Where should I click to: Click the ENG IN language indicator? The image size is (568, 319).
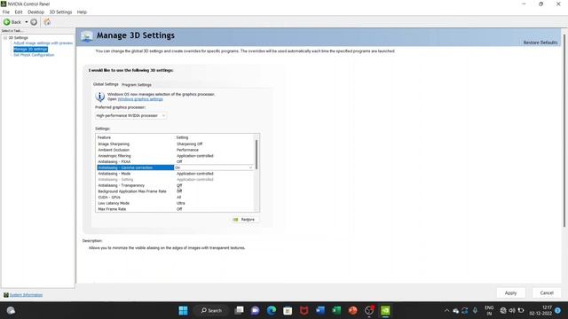coord(489,310)
